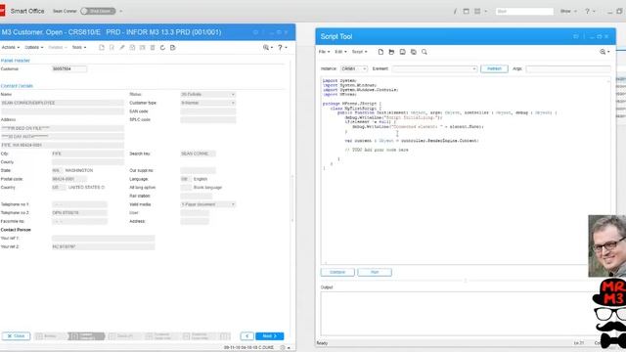Click the EAN code field

[x=208, y=111]
